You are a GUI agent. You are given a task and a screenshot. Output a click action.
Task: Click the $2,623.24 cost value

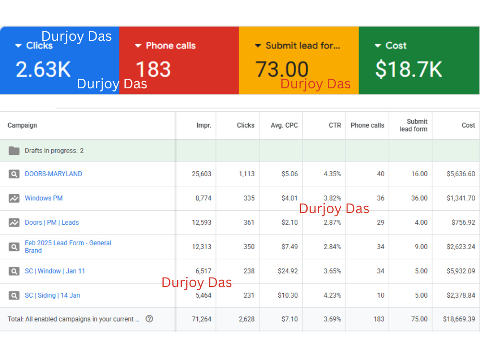461,247
